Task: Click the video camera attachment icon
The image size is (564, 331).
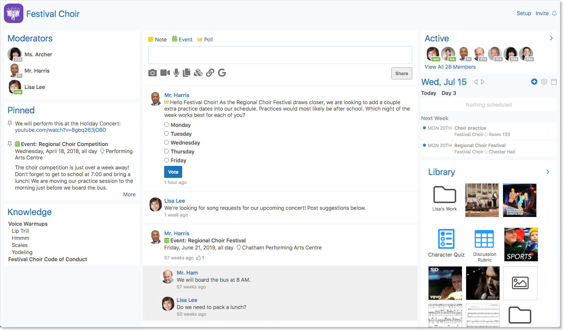Action: [165, 73]
